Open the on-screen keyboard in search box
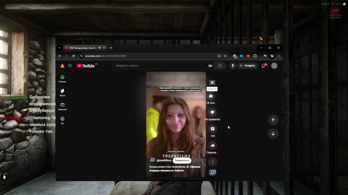Viewport: 348px width, 195px height. pyautogui.click(x=210, y=66)
